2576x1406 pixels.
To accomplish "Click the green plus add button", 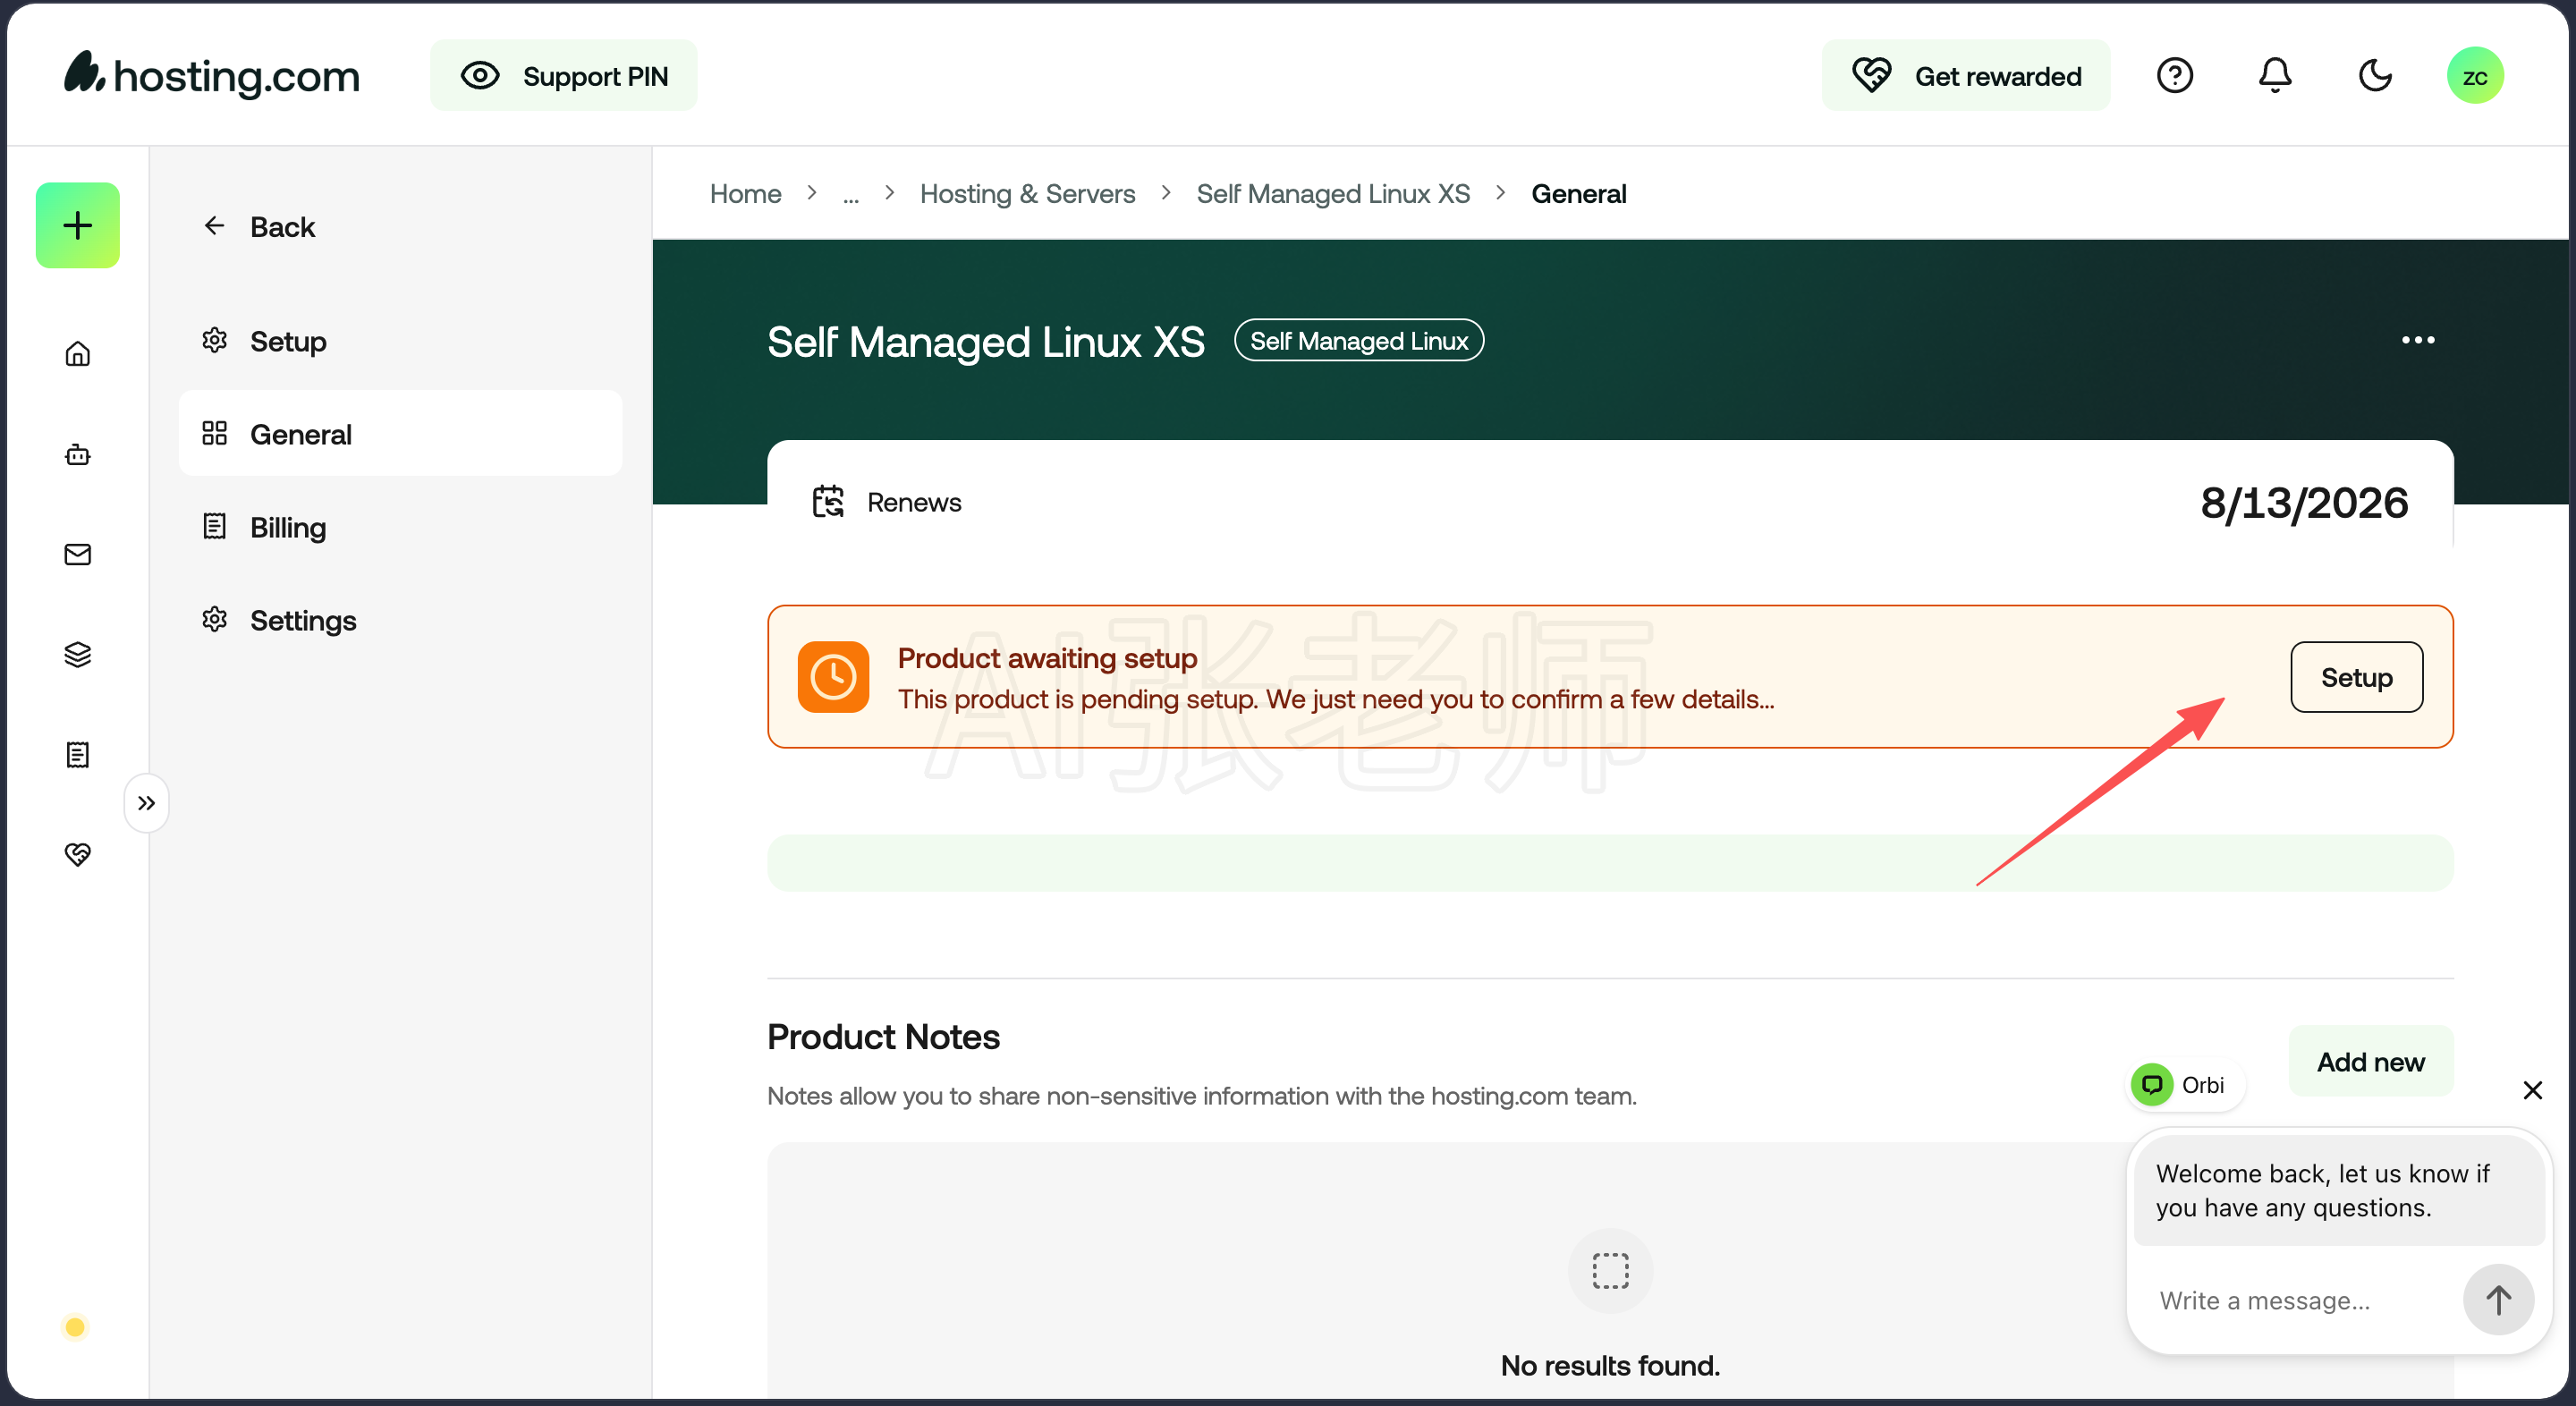I will [x=78, y=225].
